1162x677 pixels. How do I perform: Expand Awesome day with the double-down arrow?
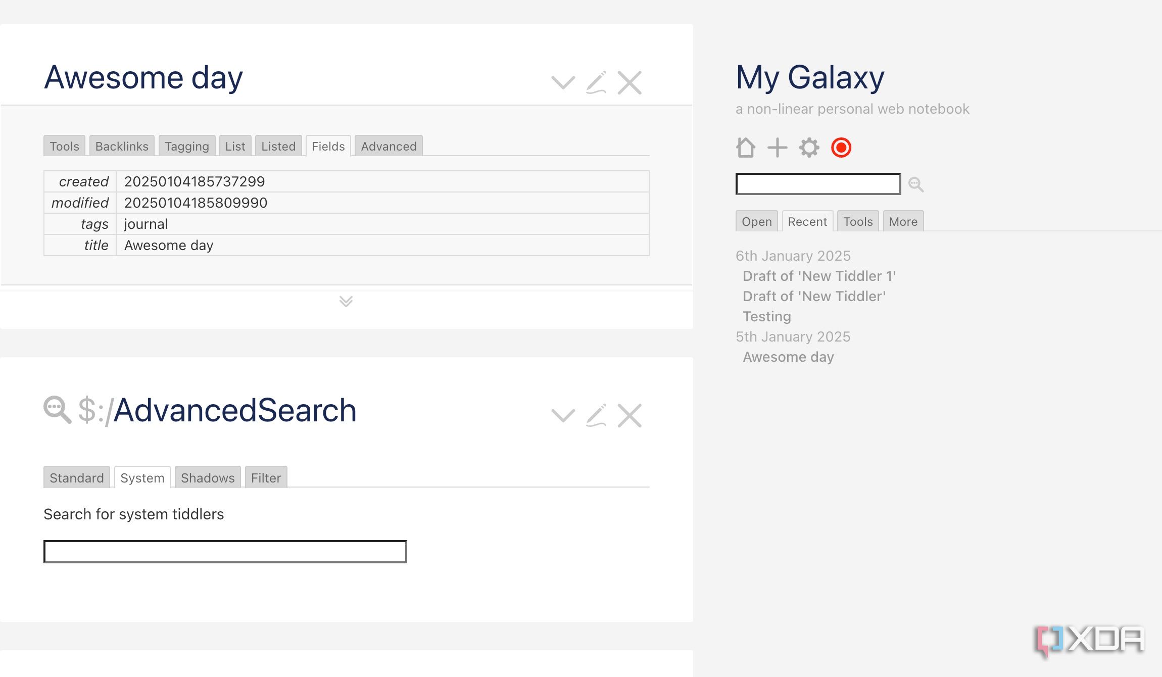coord(346,302)
